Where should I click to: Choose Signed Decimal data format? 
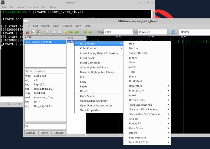pyautogui.click(x=139, y=53)
